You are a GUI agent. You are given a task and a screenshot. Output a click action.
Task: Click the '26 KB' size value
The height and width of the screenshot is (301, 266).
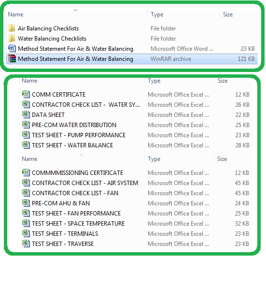point(242,105)
